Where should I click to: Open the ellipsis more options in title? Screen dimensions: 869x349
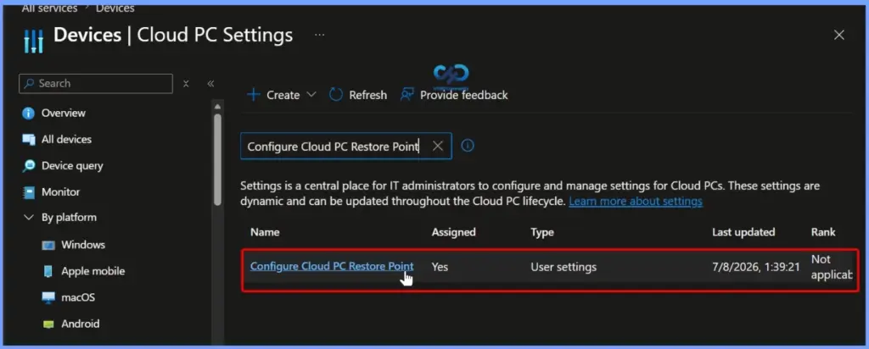pos(319,34)
